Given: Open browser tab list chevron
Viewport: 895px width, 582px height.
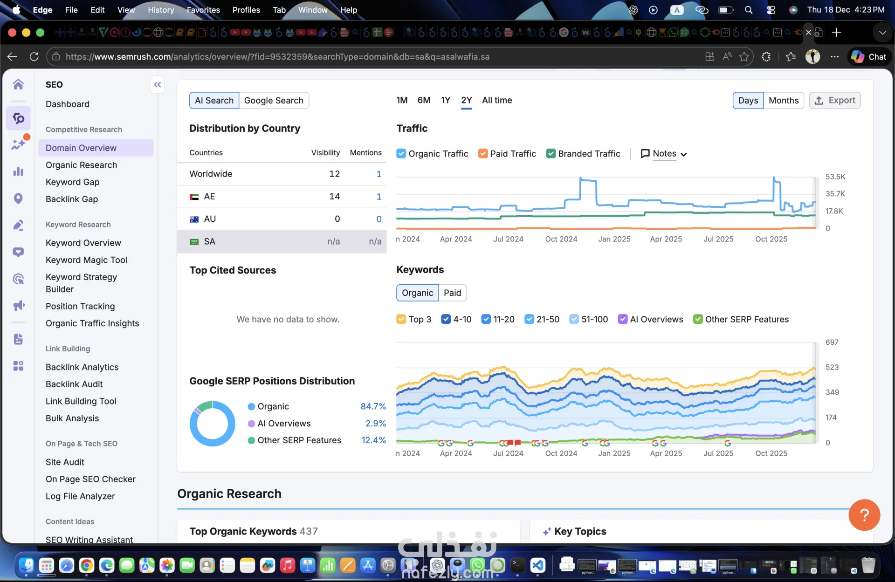Looking at the screenshot, I should coord(882,33).
